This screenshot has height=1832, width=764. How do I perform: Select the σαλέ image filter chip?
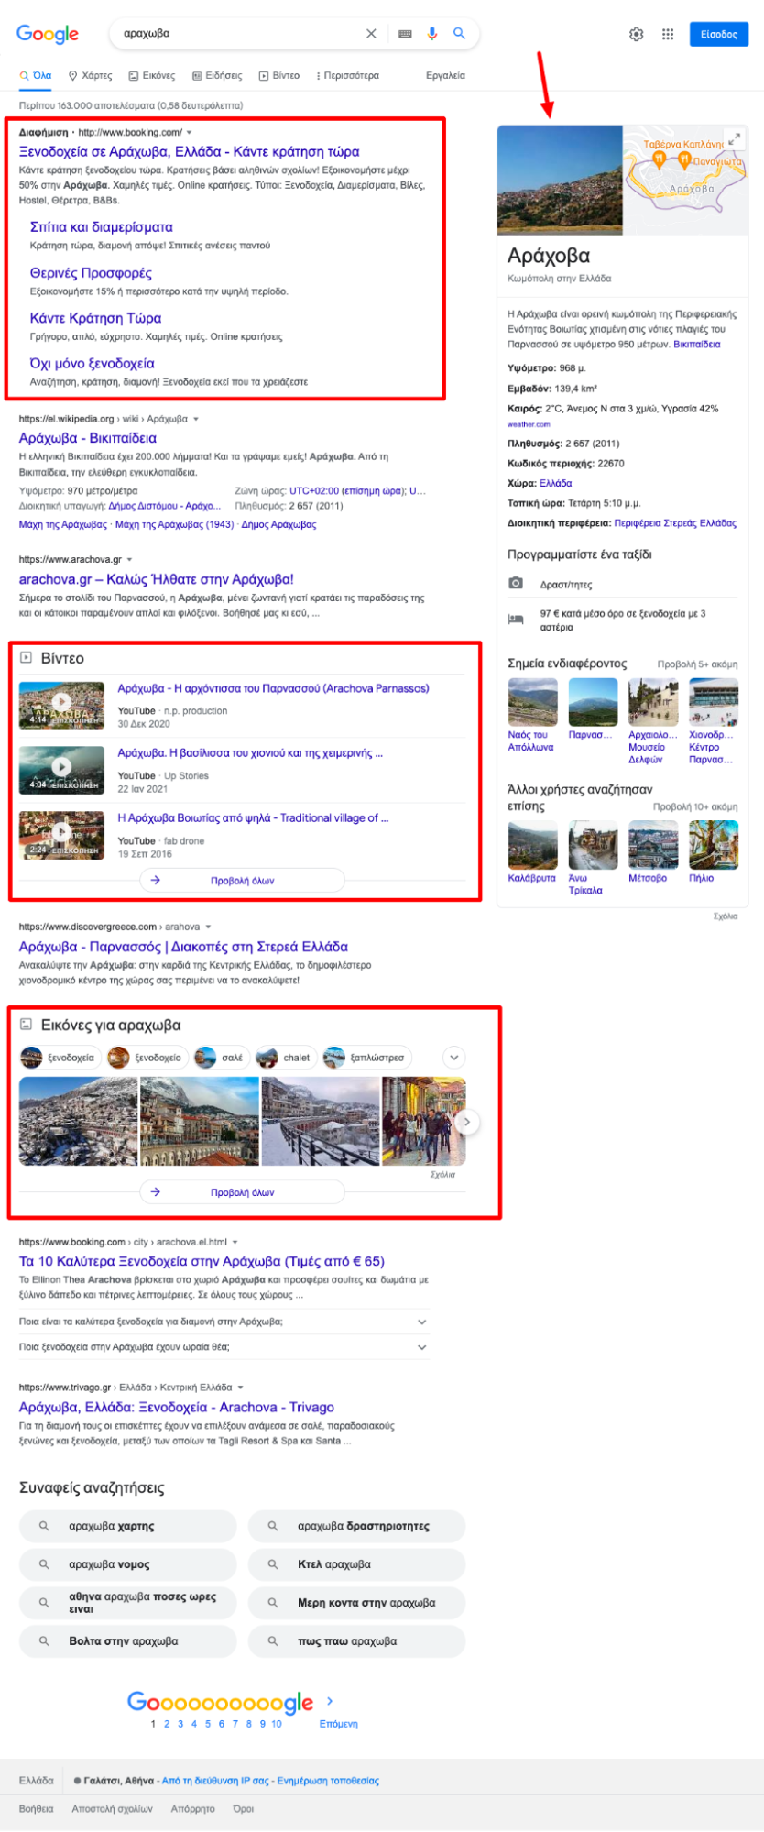221,1058
